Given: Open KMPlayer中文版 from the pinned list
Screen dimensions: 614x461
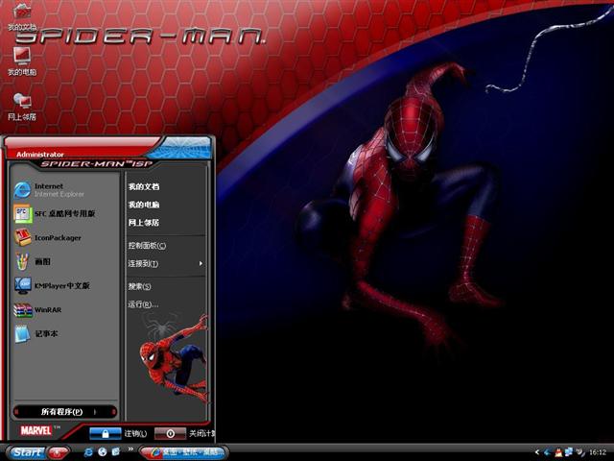Looking at the screenshot, I should pyautogui.click(x=61, y=285).
